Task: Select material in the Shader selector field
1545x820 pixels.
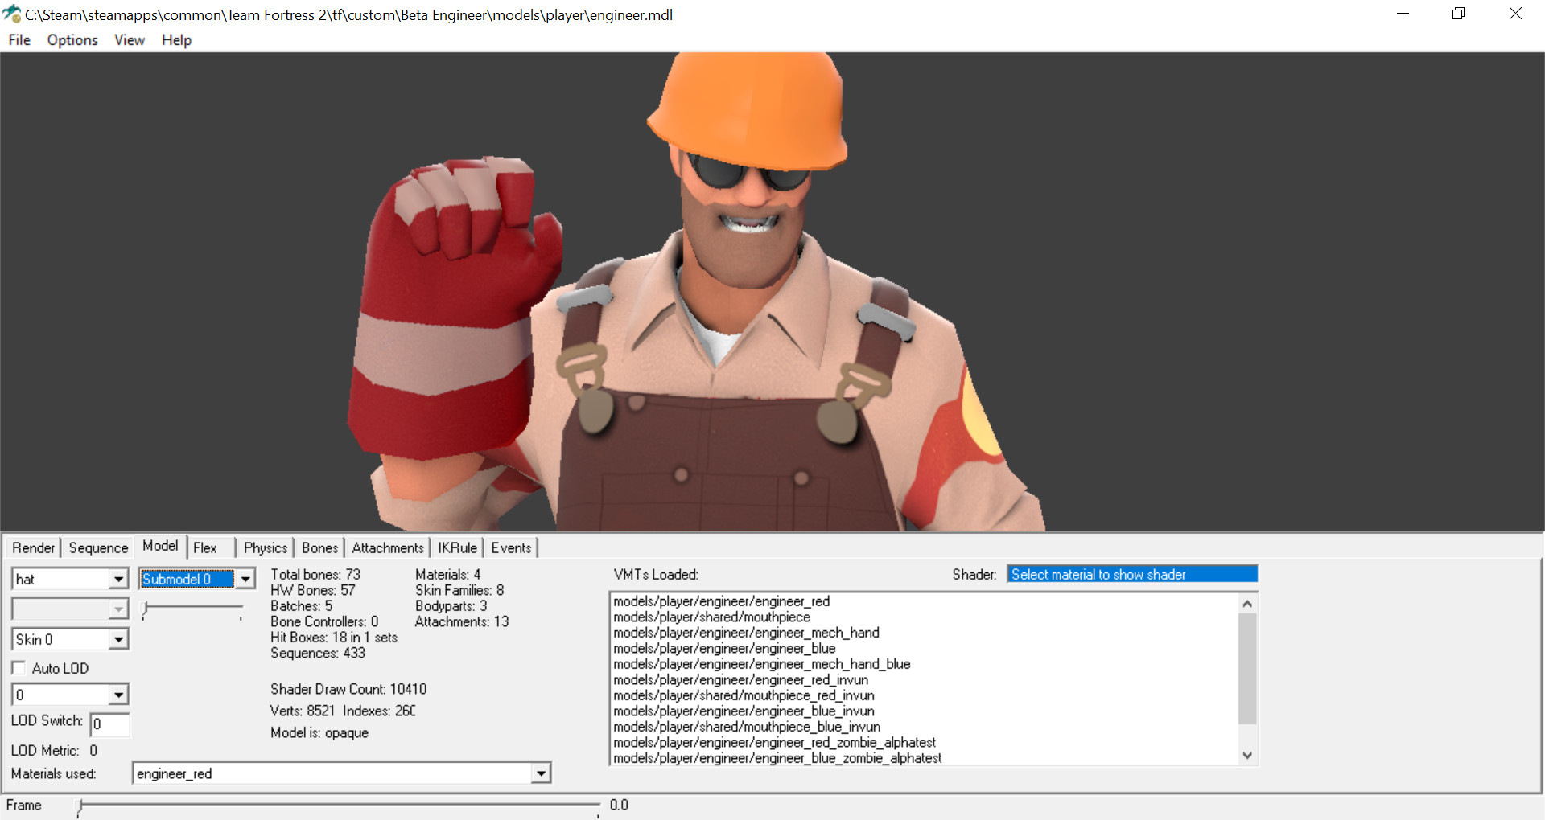Action: coord(1131,573)
